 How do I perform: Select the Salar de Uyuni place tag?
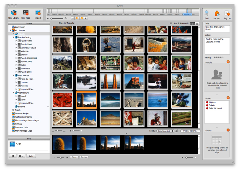click(x=215, y=108)
